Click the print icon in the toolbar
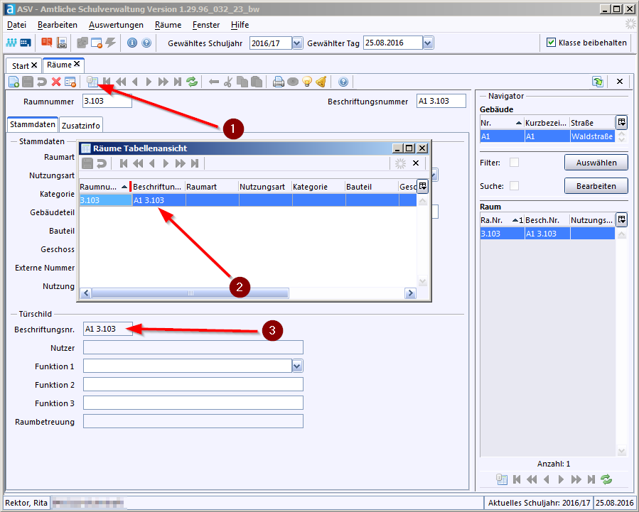 coord(279,82)
